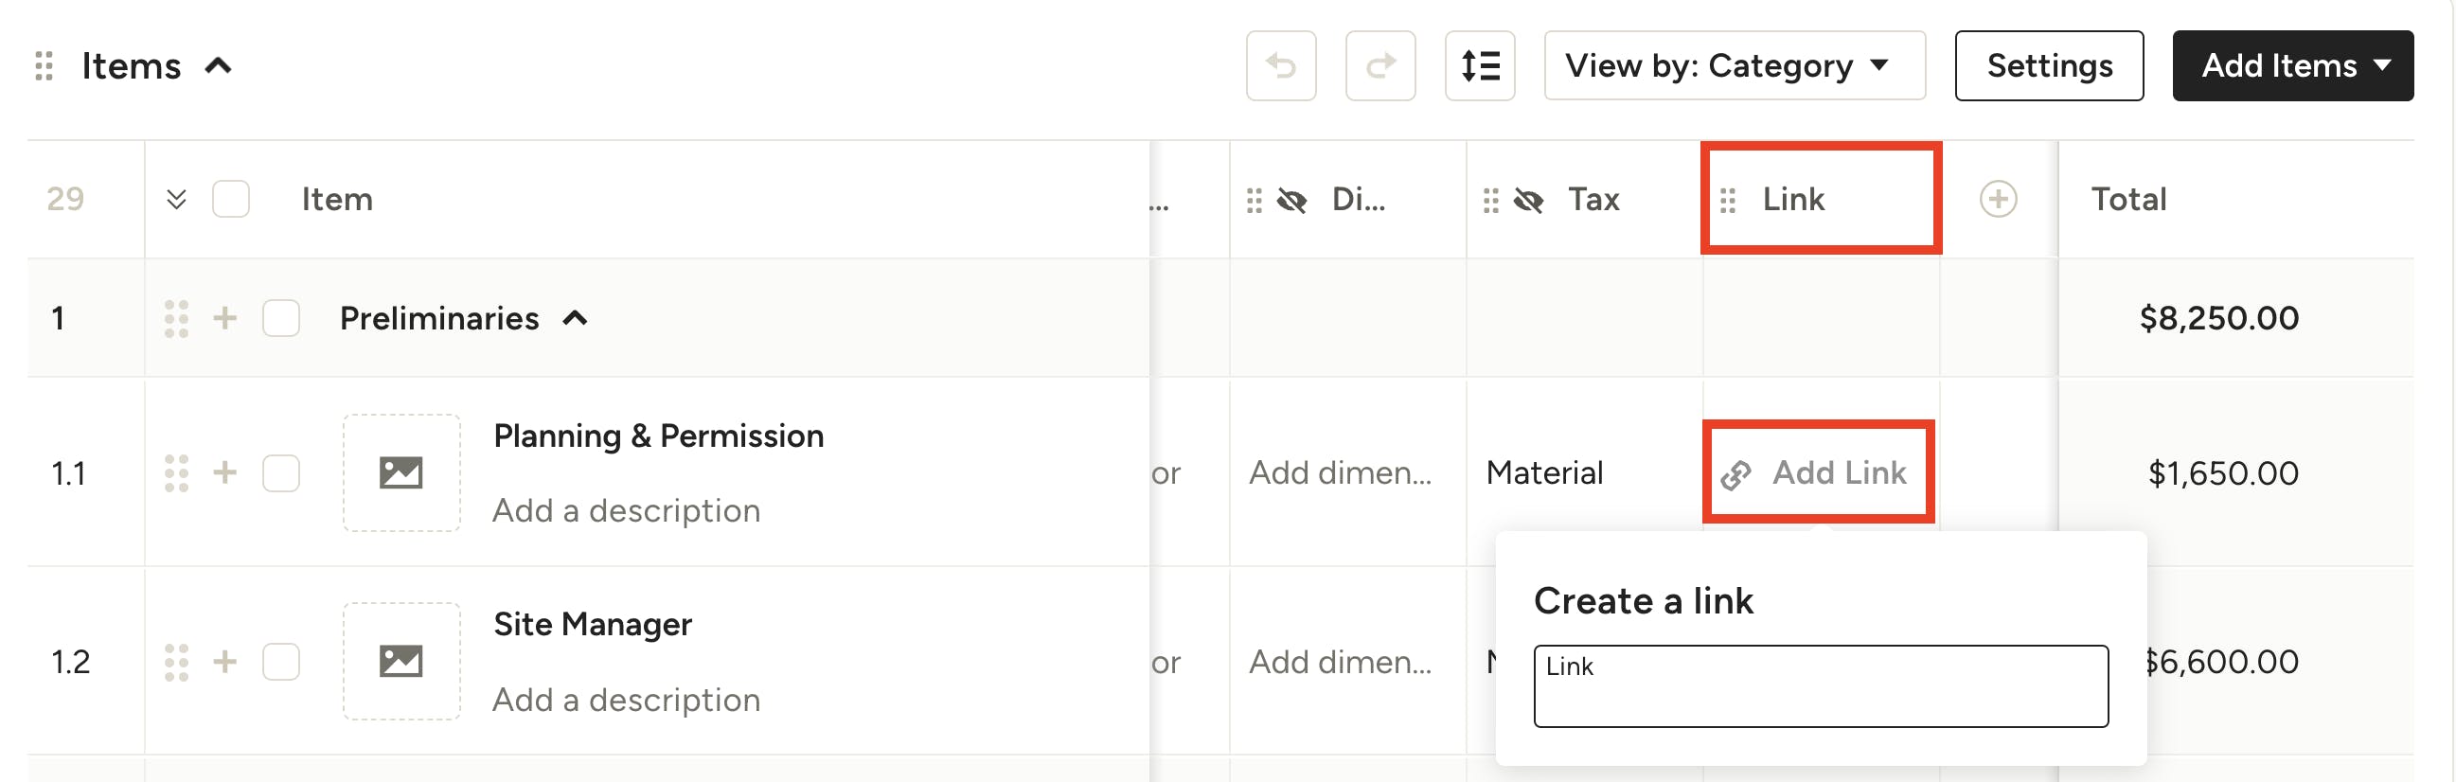Click the image placeholder for Site Manager
Image resolution: width=2456 pixels, height=782 pixels.
(x=401, y=661)
